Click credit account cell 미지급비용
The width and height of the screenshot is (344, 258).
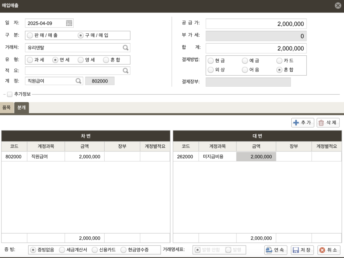coord(218,157)
